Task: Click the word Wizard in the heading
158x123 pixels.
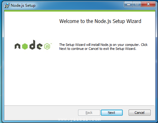Action: [x=134, y=21]
